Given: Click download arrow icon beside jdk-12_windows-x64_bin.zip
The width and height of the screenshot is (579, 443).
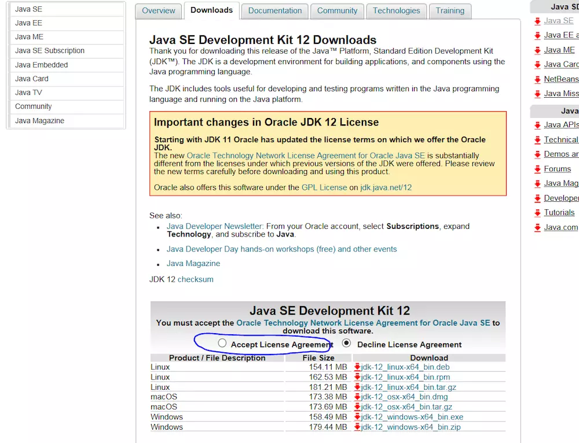Looking at the screenshot, I should tap(357, 427).
